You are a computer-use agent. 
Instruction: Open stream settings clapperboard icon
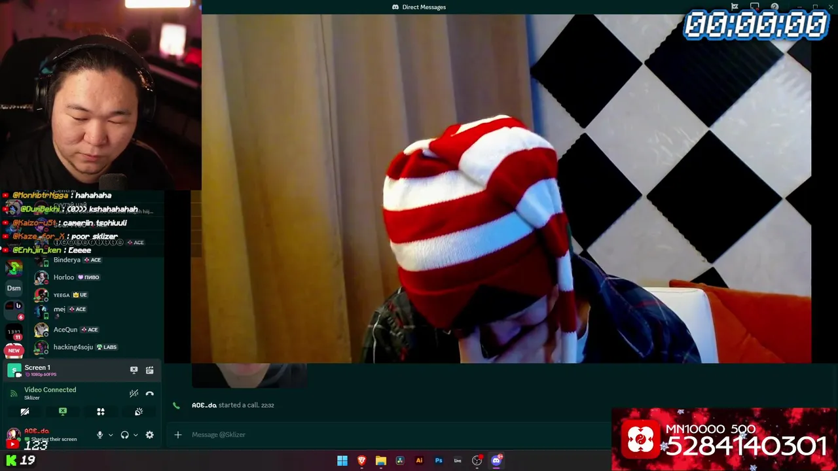tap(150, 370)
